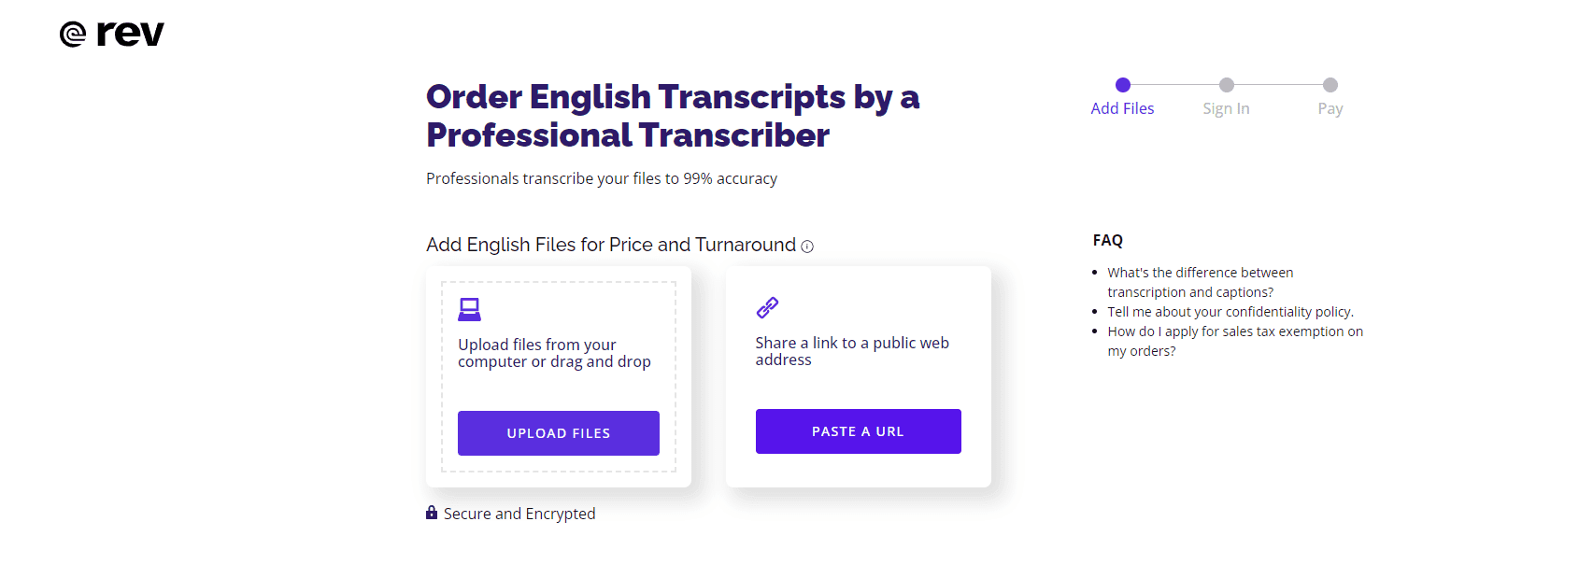
Task: Click the FAQ heading
Action: tap(1106, 240)
